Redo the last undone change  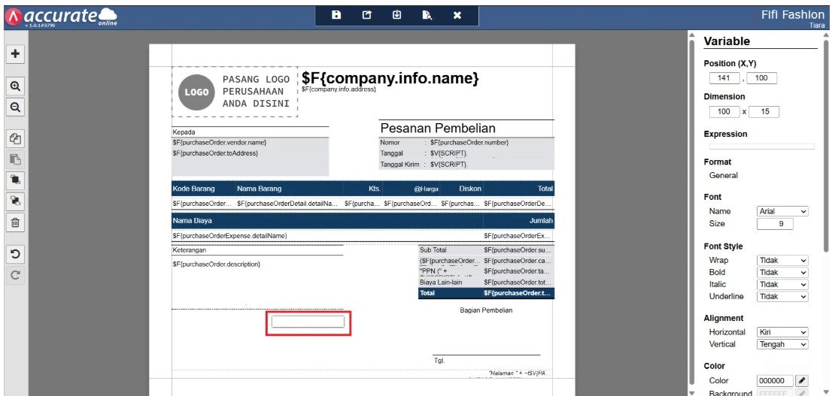[x=16, y=275]
